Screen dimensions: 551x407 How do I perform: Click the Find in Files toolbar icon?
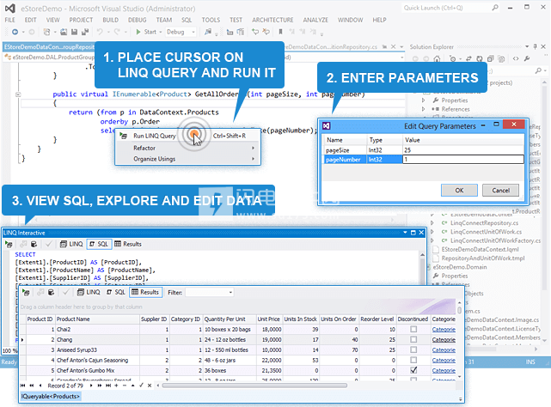[208, 32]
